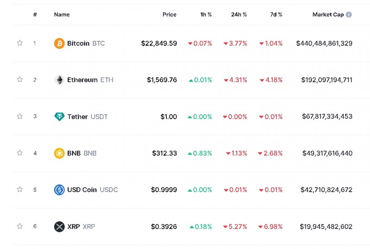Sort by the 7d % column header

coord(276,15)
